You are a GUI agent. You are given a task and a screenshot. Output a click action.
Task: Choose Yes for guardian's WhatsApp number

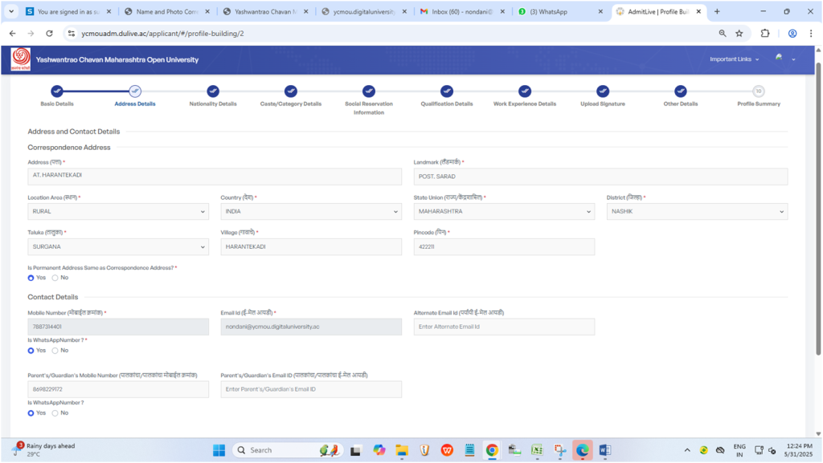pos(31,412)
